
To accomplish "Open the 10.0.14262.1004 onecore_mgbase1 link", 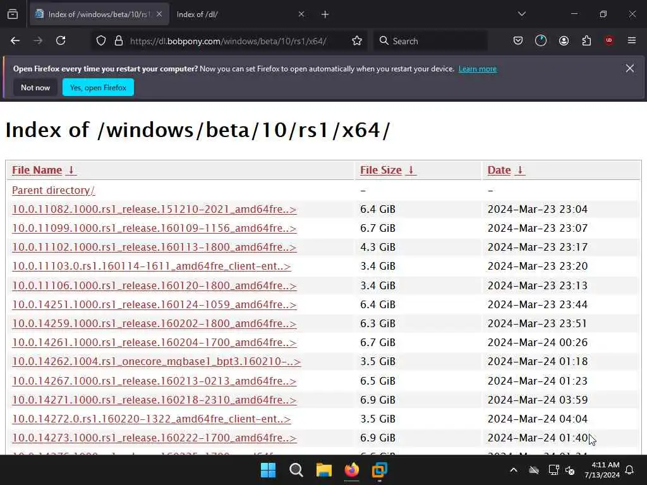I will (157, 361).
